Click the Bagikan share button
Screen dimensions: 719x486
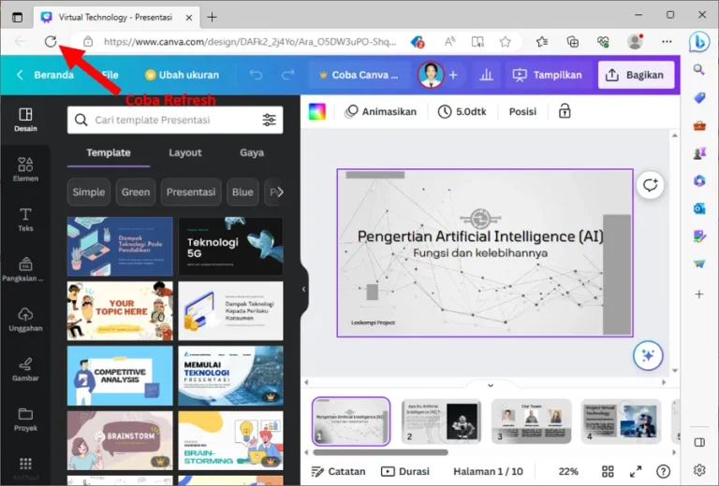click(636, 75)
